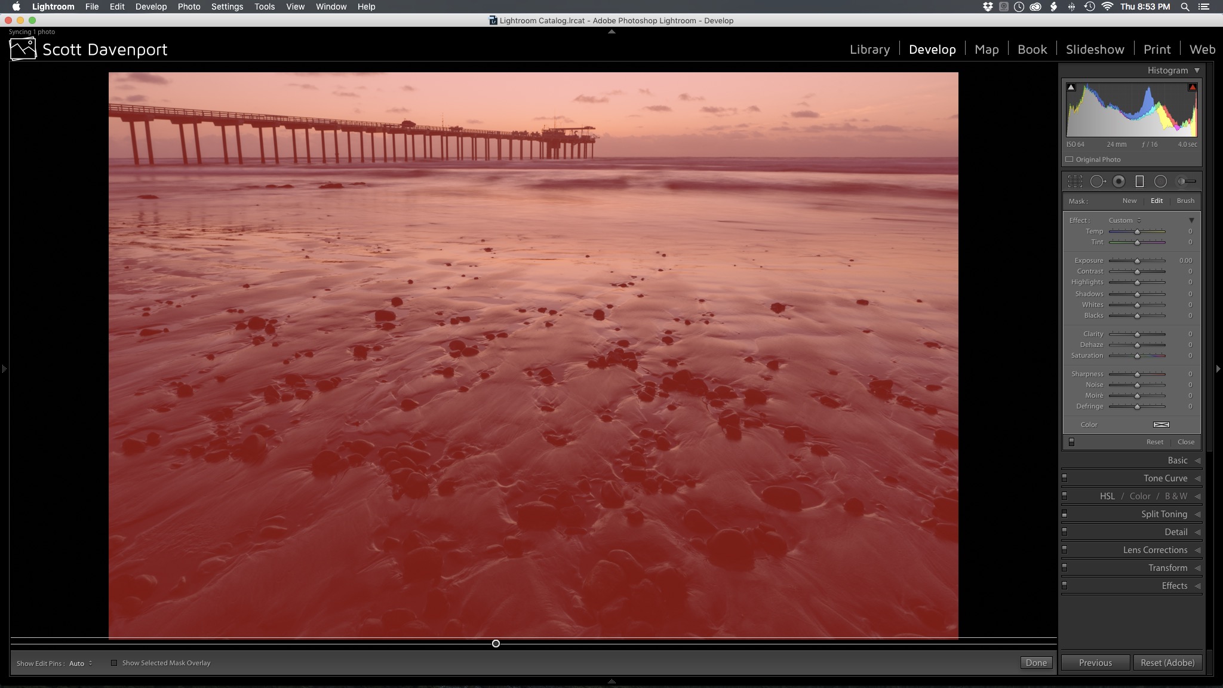The height and width of the screenshot is (688, 1223).
Task: Expand the Basic panel
Action: (1197, 460)
